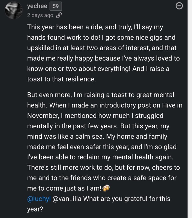Viewport: 192px width, 218px height.
Task: Click the "toast to that resilience." line
Action: click(x=61, y=79)
